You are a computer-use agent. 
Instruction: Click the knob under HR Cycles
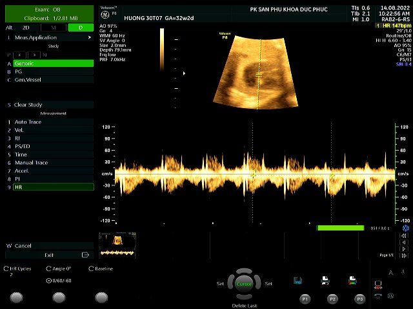pos(16,297)
